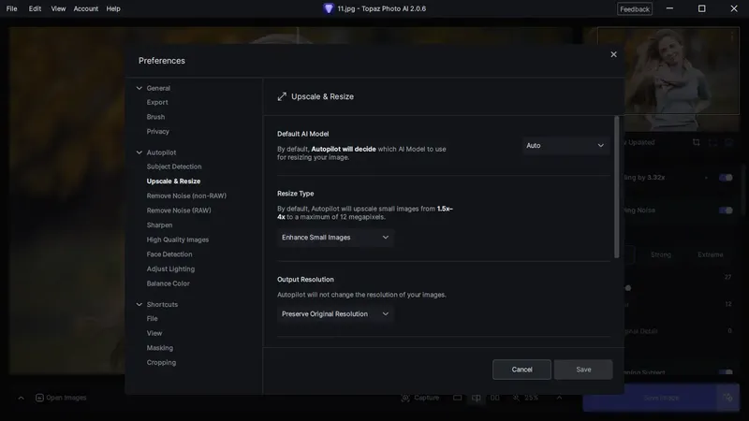Image resolution: width=749 pixels, height=421 pixels.
Task: Open the Preserve Original Resolution dropdown
Action: (x=335, y=314)
